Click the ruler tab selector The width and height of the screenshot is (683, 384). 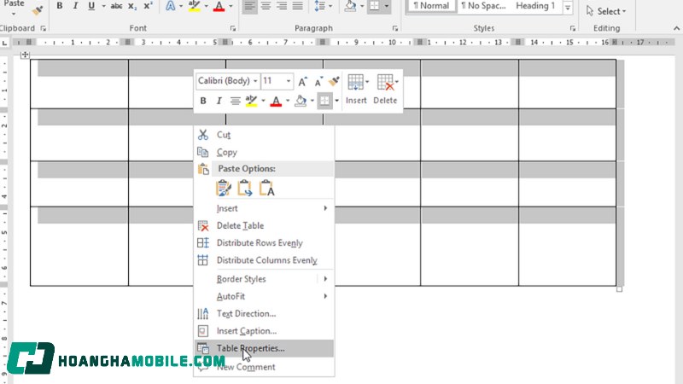pos(4,43)
